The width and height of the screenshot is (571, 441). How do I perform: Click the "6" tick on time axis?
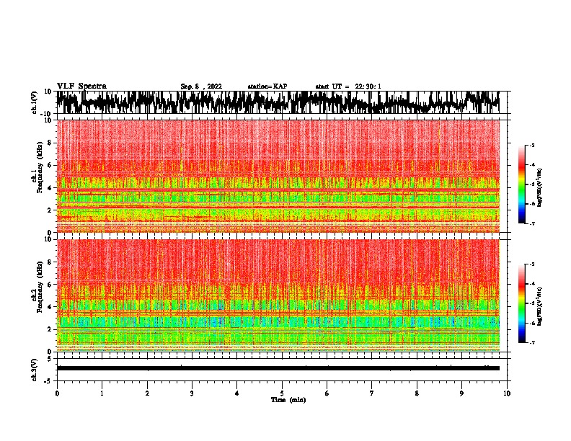(x=327, y=393)
